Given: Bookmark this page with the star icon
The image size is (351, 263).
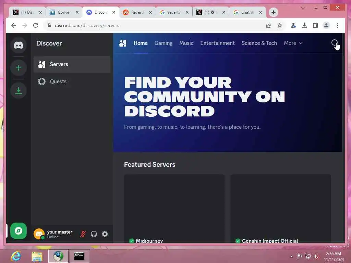Looking at the screenshot, I should tap(280, 25).
